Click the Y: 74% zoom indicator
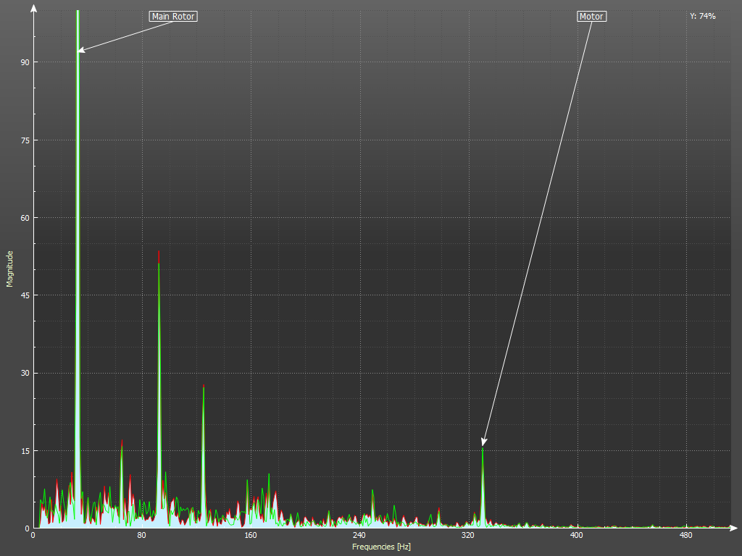742x556 pixels. (x=702, y=16)
